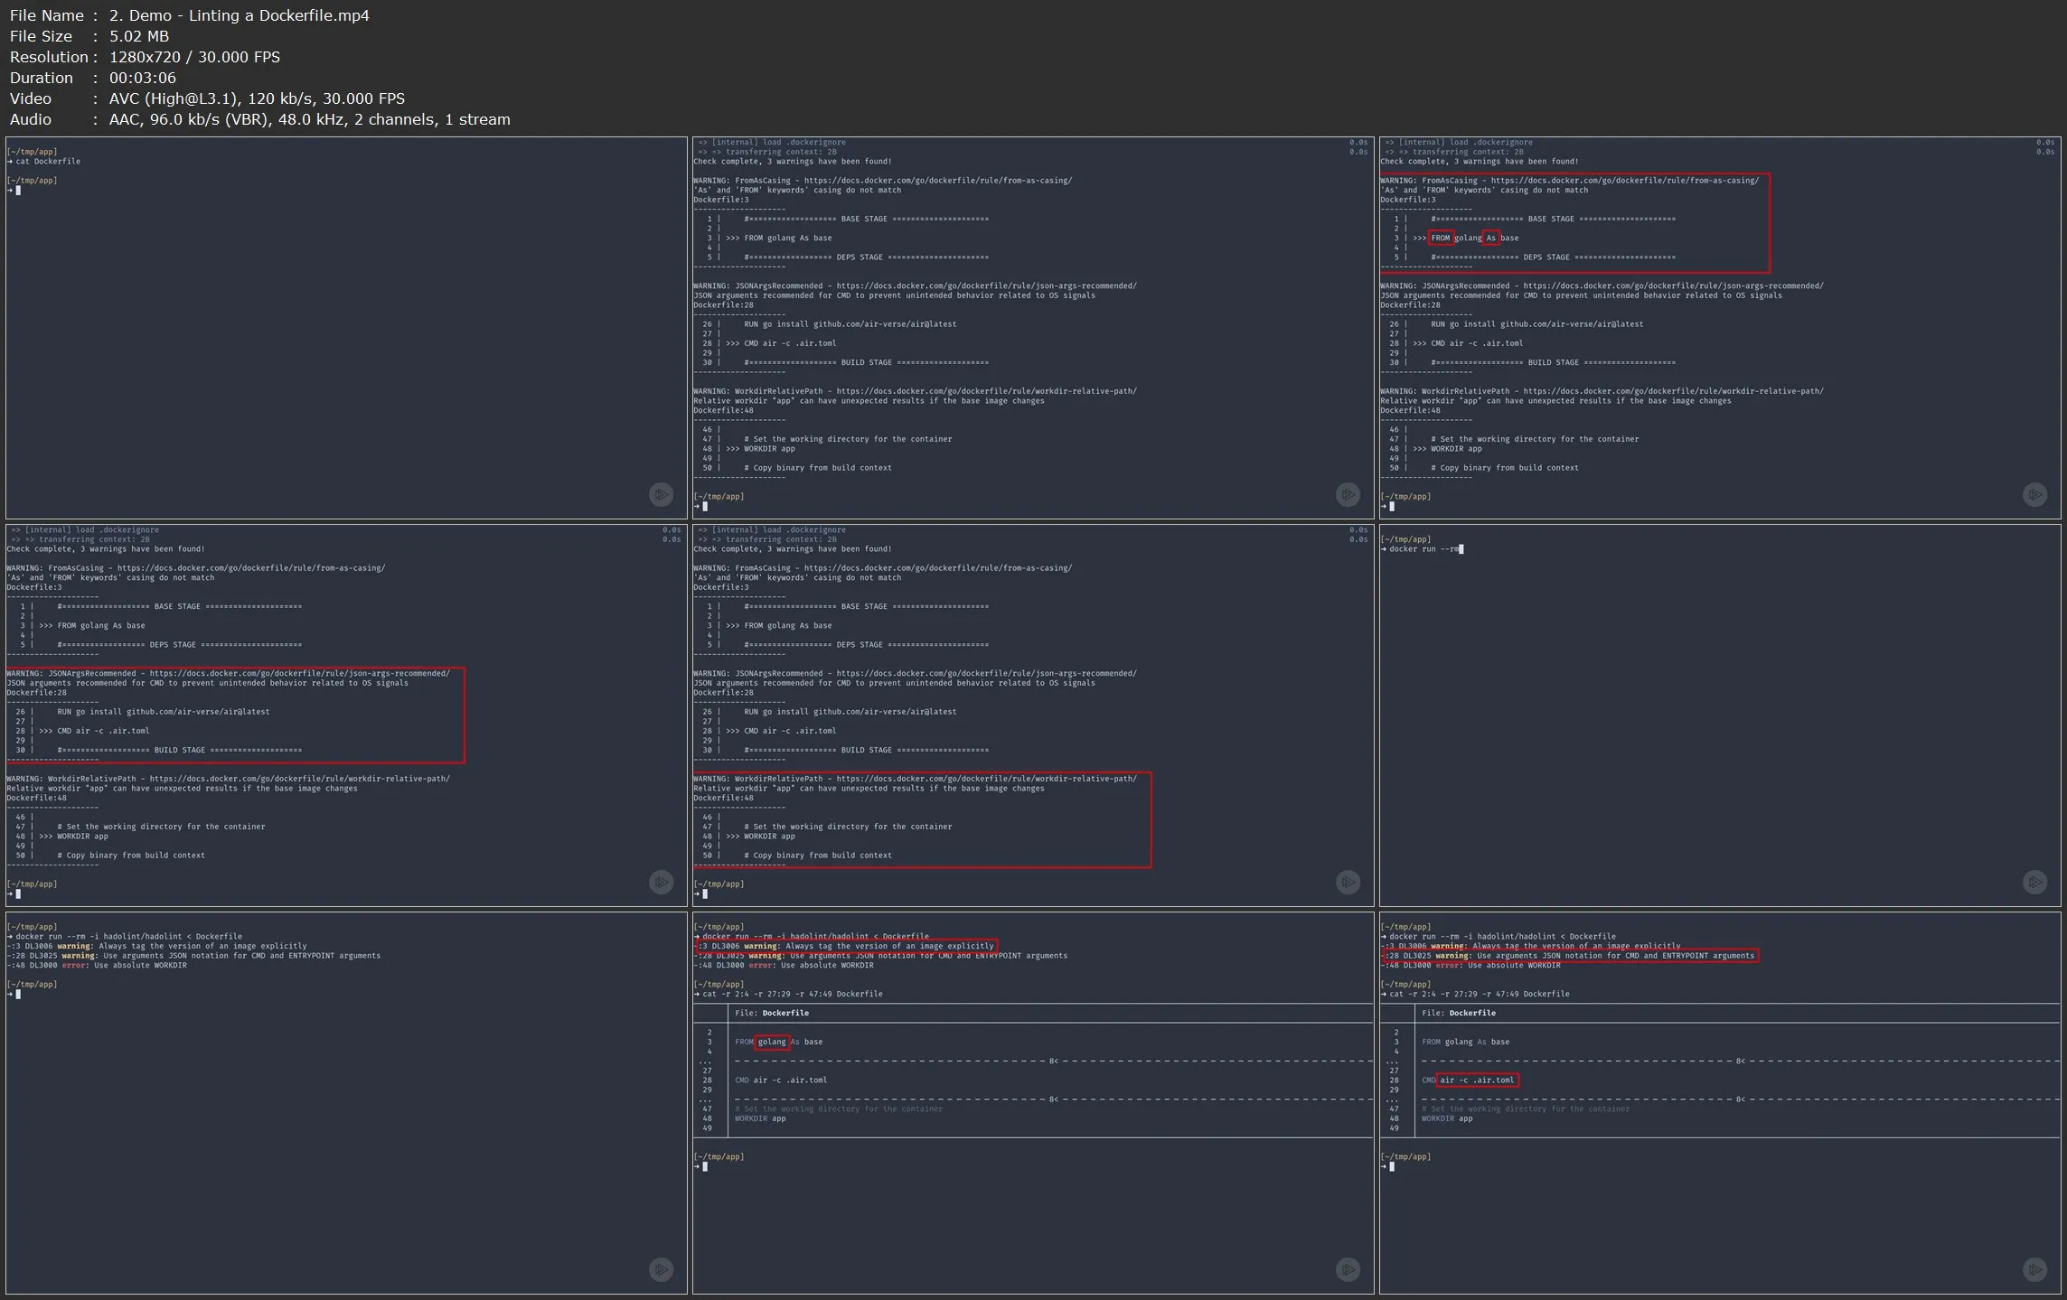2067x1300 pixels.
Task: Click the 'File Name' label in header
Action: coord(47,15)
